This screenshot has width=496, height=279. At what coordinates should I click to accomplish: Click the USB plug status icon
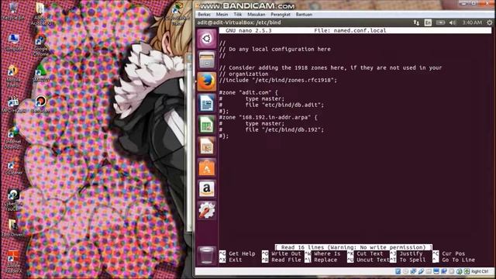click(x=421, y=271)
